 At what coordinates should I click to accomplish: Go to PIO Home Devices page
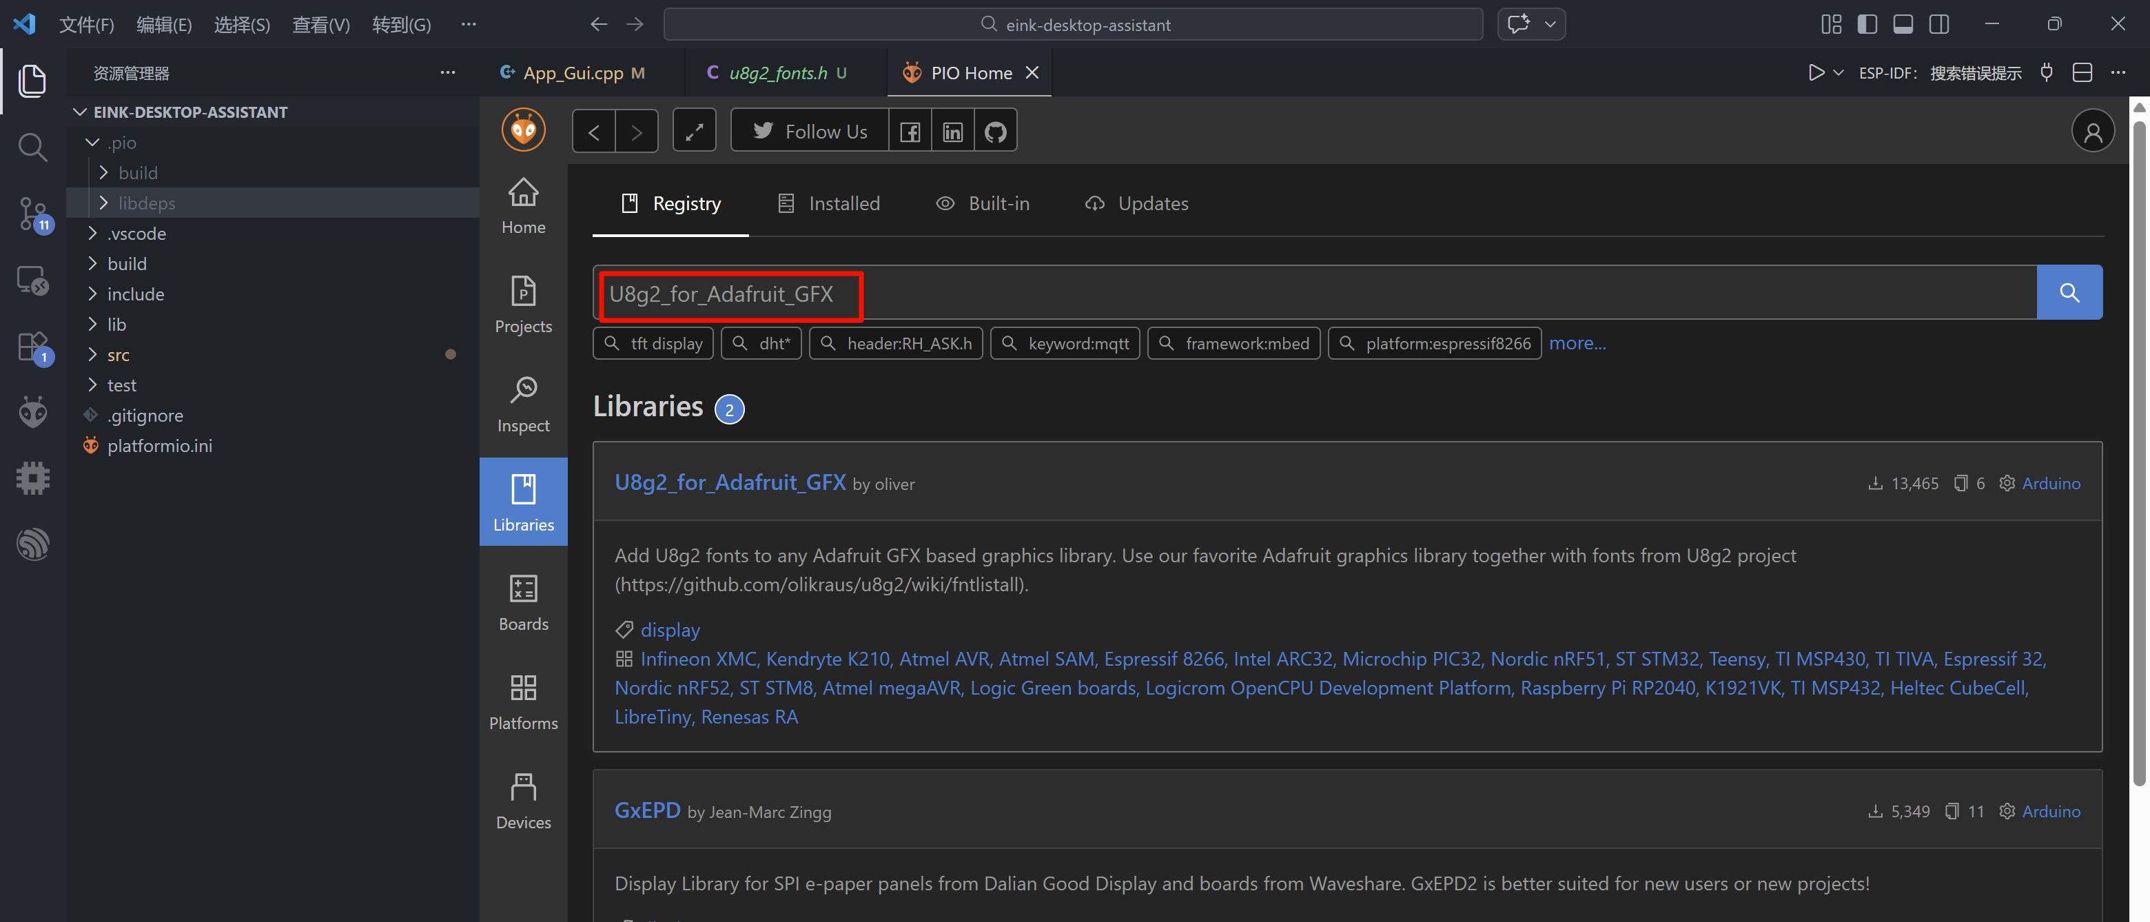click(x=523, y=801)
